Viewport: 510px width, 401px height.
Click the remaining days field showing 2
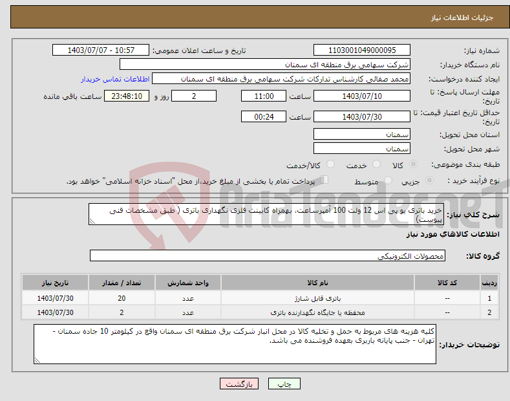[x=194, y=96]
